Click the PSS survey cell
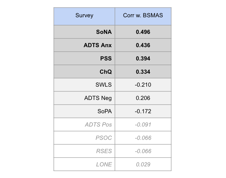The height and width of the screenshot is (178, 226). (84, 58)
